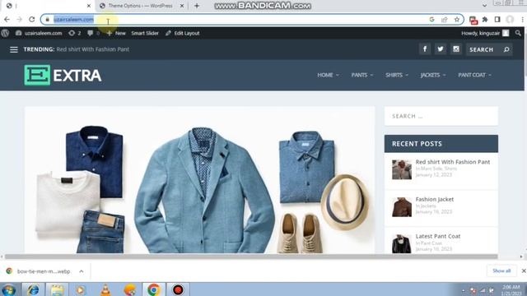Click Edit Layout in admin bar
Screen dimensions: 527x296
pyautogui.click(x=183, y=33)
